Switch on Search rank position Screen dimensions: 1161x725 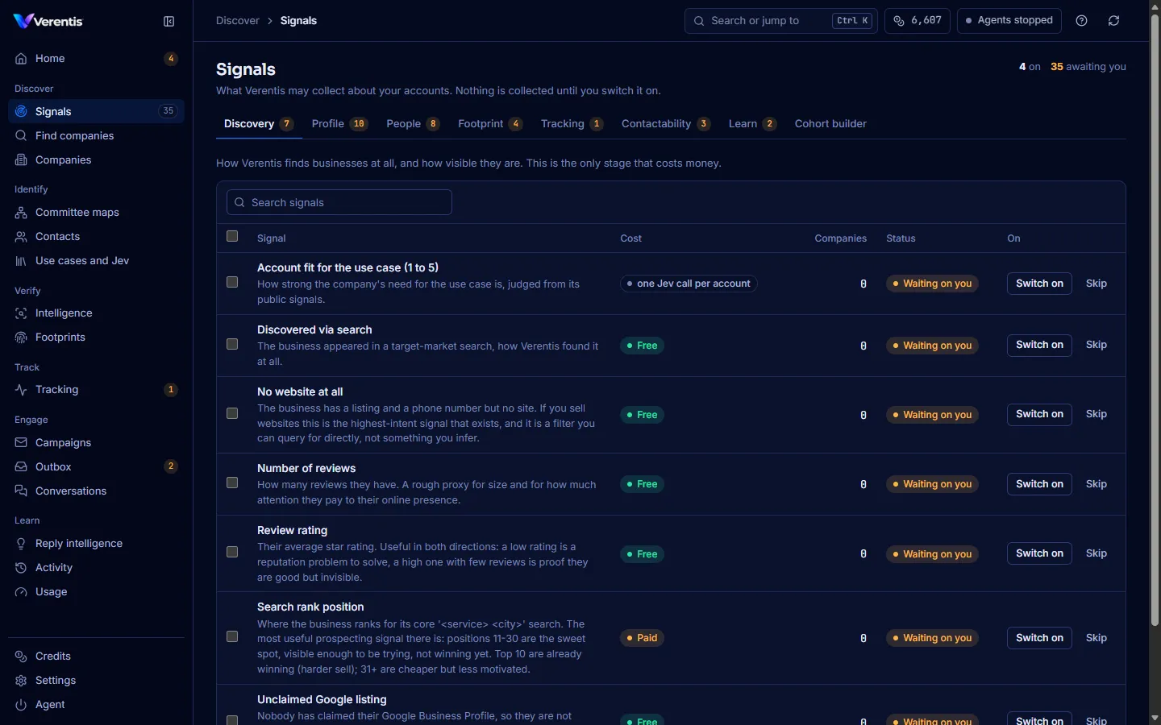[x=1039, y=638]
